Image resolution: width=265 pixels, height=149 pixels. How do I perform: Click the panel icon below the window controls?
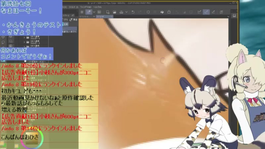pos(234,15)
